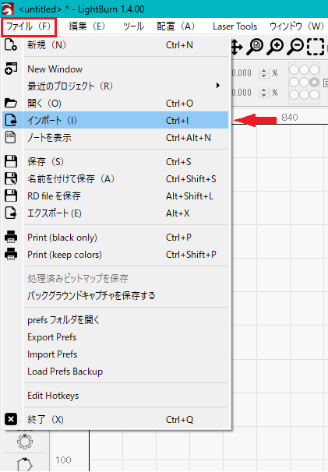Open the 編集 (E) menu
The image size is (328, 472).
pos(86,26)
